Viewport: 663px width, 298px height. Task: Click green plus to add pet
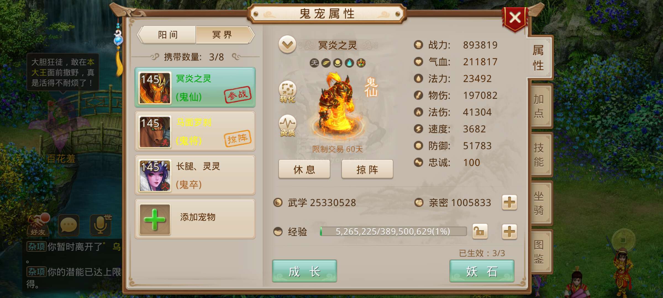point(155,219)
